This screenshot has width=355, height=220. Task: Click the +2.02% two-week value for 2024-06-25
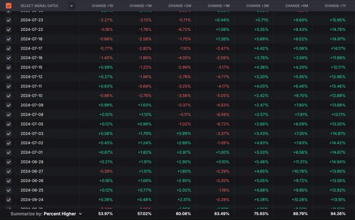(184, 190)
